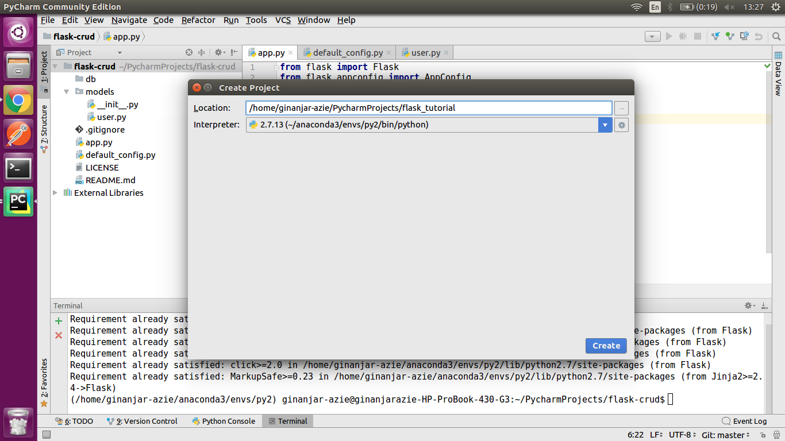
Task: Open the 7: Structure side tab
Action: [44, 128]
